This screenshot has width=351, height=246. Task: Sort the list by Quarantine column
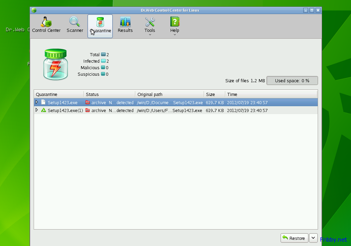[59, 95]
